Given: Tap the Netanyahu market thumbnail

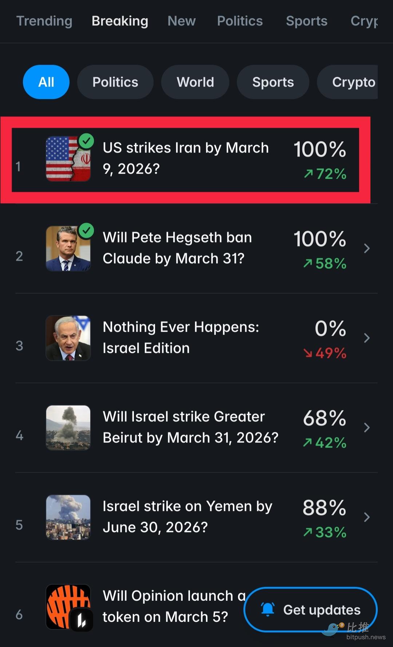Looking at the screenshot, I should click(x=68, y=338).
